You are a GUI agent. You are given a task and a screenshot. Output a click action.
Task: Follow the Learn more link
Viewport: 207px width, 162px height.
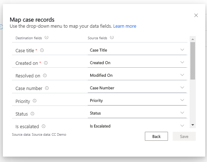tap(125, 26)
